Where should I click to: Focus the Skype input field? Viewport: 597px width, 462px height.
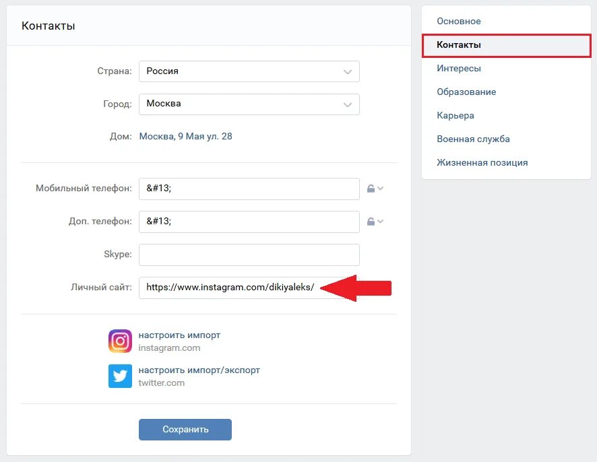point(249,255)
